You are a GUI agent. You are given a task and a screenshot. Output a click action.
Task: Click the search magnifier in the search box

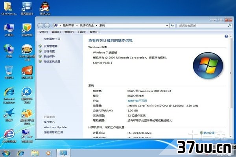pyautogui.click(x=229, y=26)
